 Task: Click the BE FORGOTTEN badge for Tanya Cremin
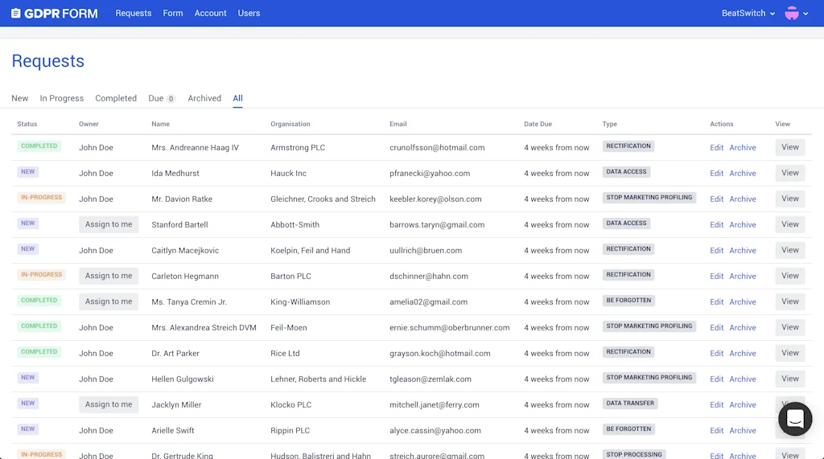pos(628,301)
